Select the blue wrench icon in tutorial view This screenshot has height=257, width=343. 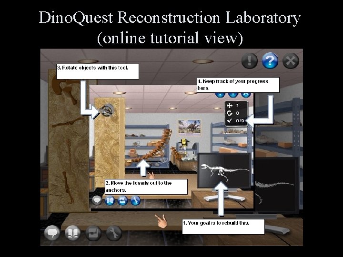click(x=135, y=200)
